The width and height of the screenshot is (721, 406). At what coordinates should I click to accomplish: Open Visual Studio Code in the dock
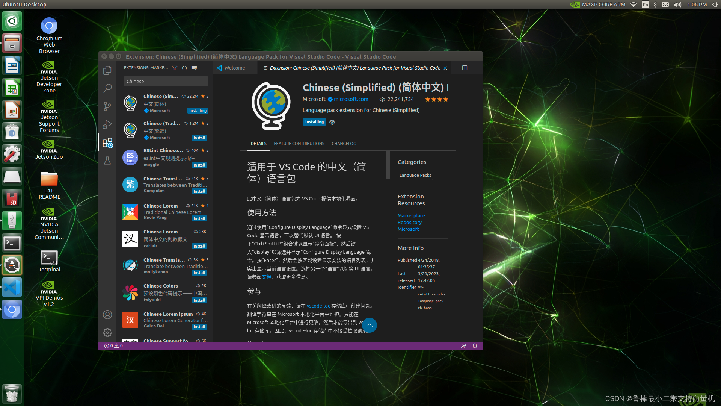[12, 288]
